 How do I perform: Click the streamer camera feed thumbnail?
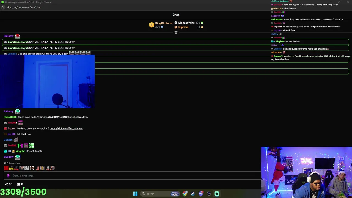[x=306, y=172]
